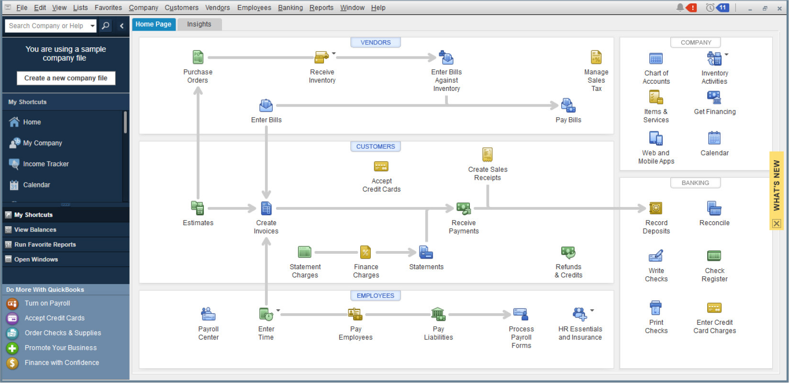Click Create a new company file

click(x=66, y=78)
